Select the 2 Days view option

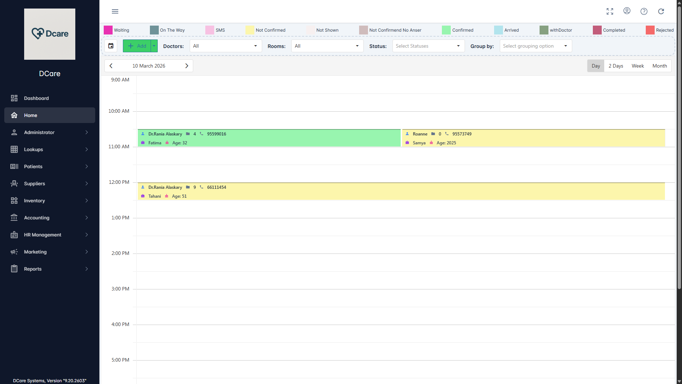point(616,66)
